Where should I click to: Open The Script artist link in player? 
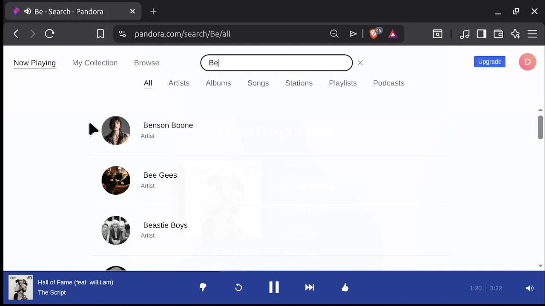pos(52,292)
